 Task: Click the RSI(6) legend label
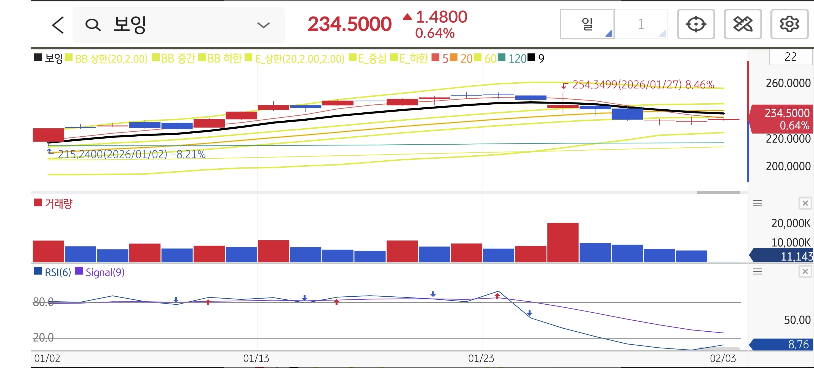[x=58, y=272]
